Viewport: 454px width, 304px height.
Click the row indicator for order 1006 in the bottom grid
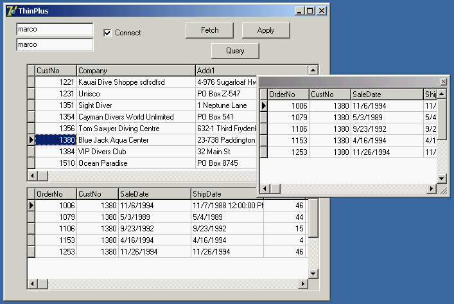coord(31,205)
